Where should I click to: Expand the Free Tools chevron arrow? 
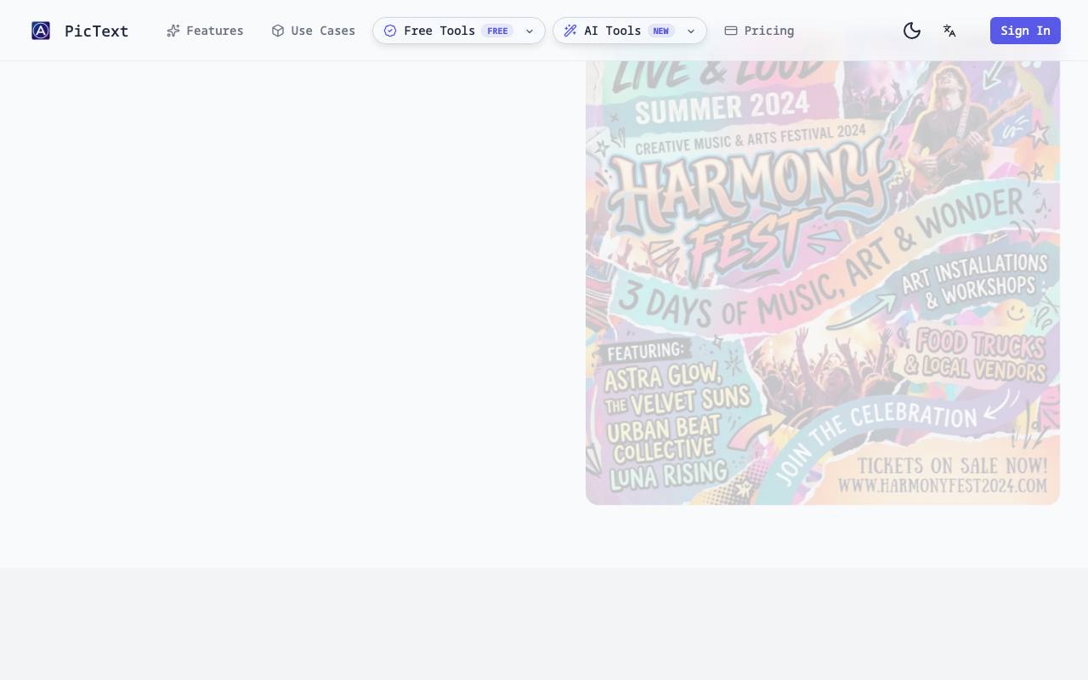pos(530,31)
